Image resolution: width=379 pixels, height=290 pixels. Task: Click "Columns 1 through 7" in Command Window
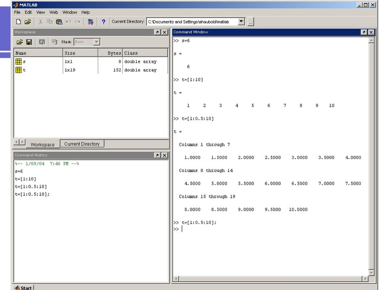click(204, 145)
